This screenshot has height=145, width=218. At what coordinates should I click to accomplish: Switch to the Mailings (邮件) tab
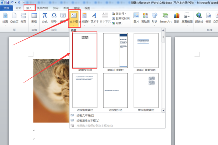coord(66,8)
